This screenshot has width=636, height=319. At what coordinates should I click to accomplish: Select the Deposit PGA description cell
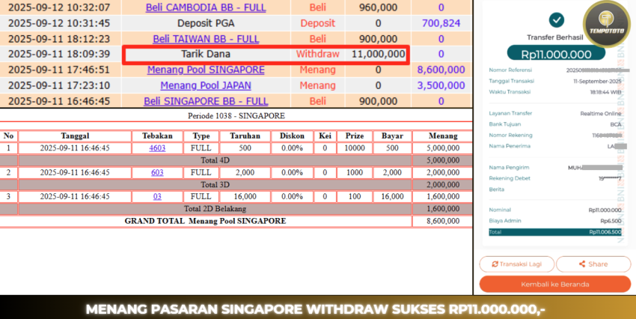coord(206,23)
